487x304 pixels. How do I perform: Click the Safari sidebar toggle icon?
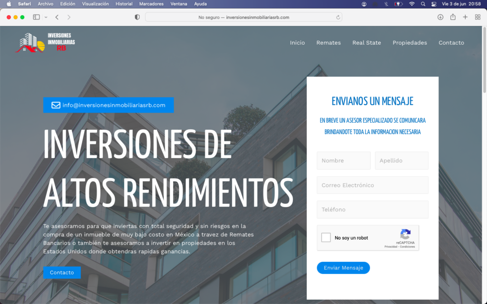(36, 17)
